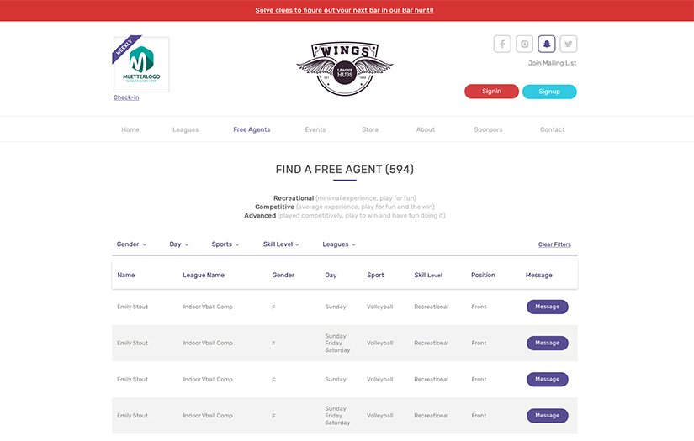The width and height of the screenshot is (694, 441).
Task: Click Join Mailing List
Action: pos(552,63)
